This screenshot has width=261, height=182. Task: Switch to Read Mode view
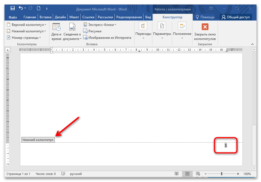click(177, 174)
